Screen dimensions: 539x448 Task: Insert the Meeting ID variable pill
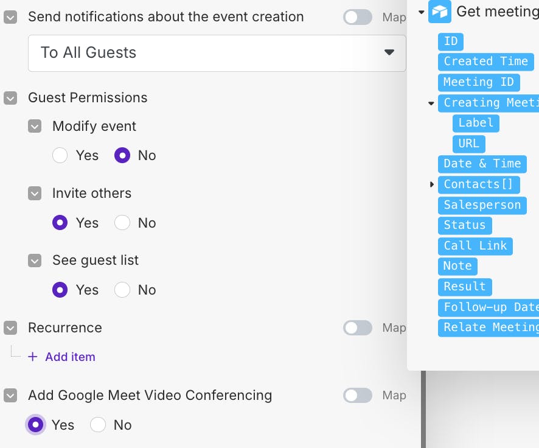click(478, 82)
